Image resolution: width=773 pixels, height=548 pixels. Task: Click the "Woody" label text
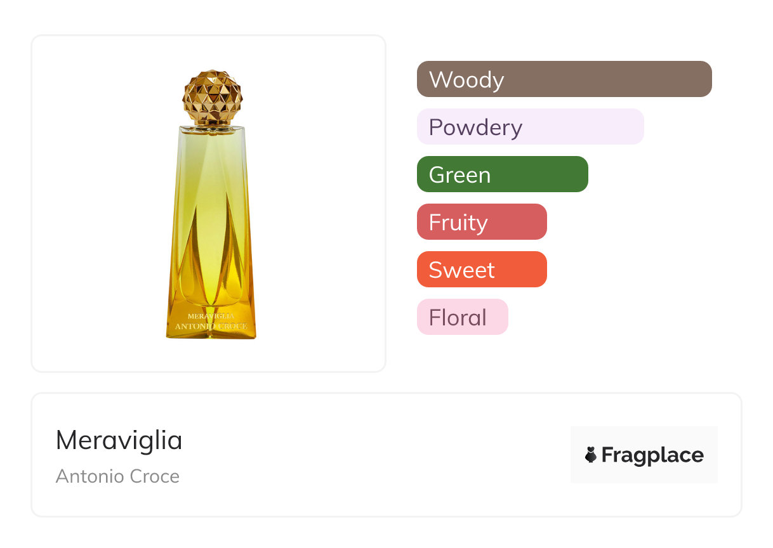point(466,80)
